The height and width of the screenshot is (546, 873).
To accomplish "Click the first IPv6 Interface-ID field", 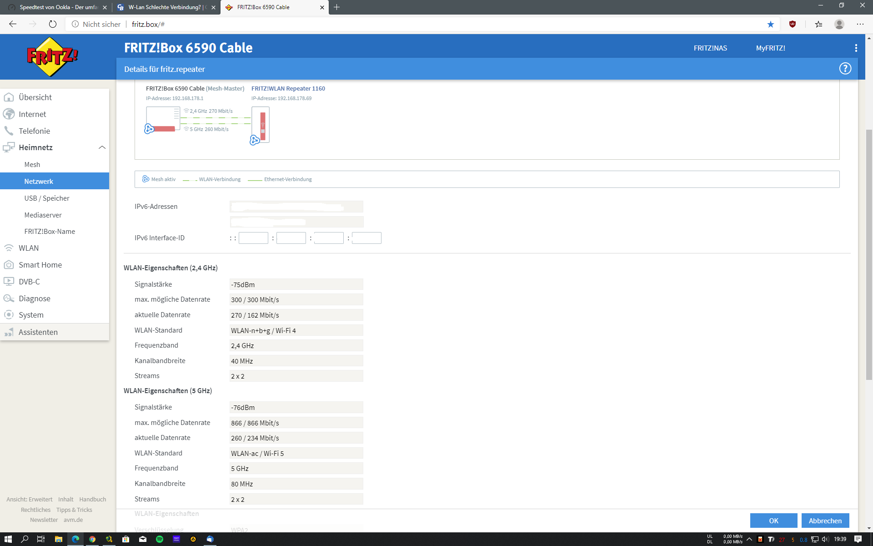I will tap(253, 238).
